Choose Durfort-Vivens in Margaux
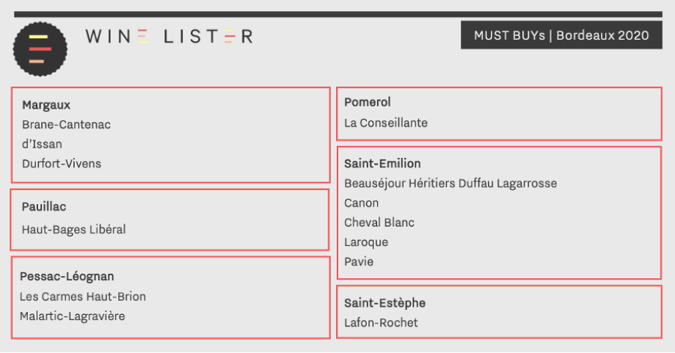 62,164
